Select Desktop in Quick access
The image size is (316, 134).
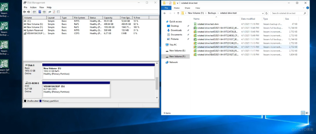coord(175,26)
